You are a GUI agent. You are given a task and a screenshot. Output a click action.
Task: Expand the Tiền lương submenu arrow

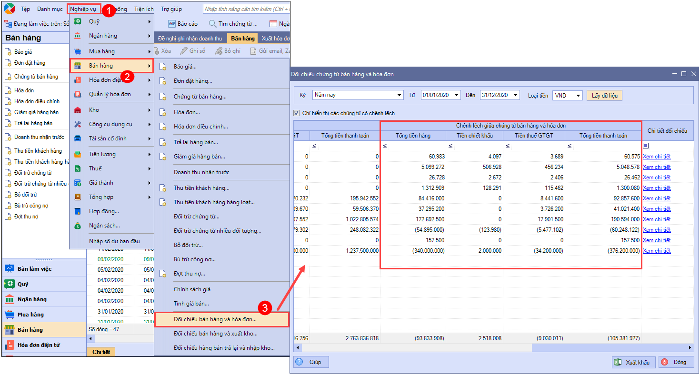(x=149, y=154)
